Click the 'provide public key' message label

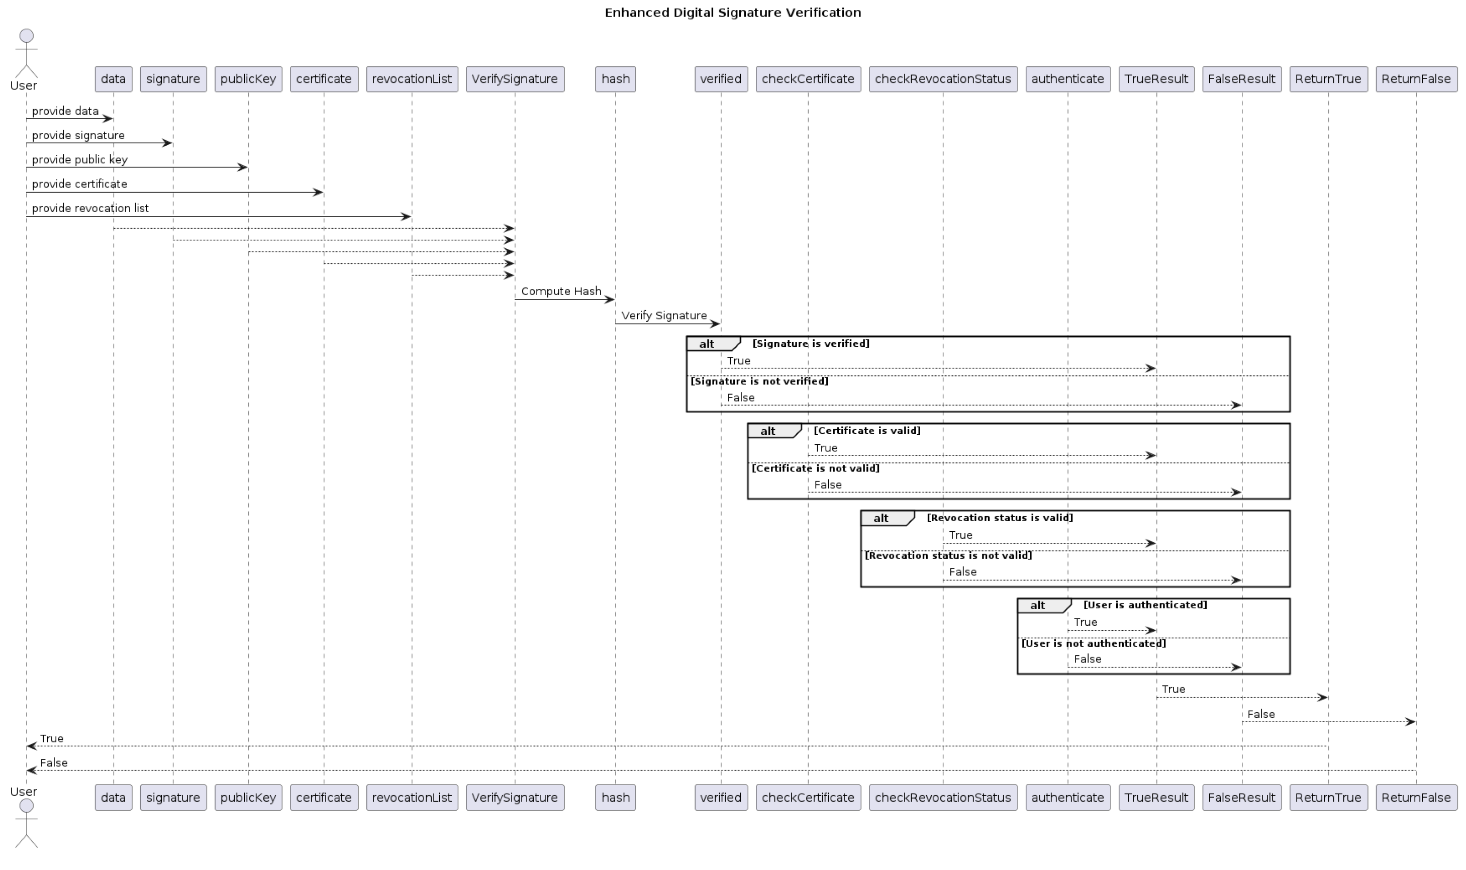tap(80, 159)
